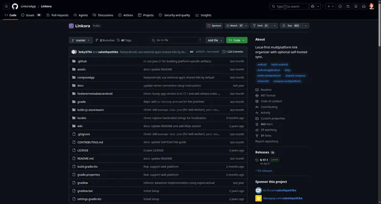This screenshot has height=204, width=381.
Task: Click the tag icon beside 61 Tags
Action: (x=118, y=40)
